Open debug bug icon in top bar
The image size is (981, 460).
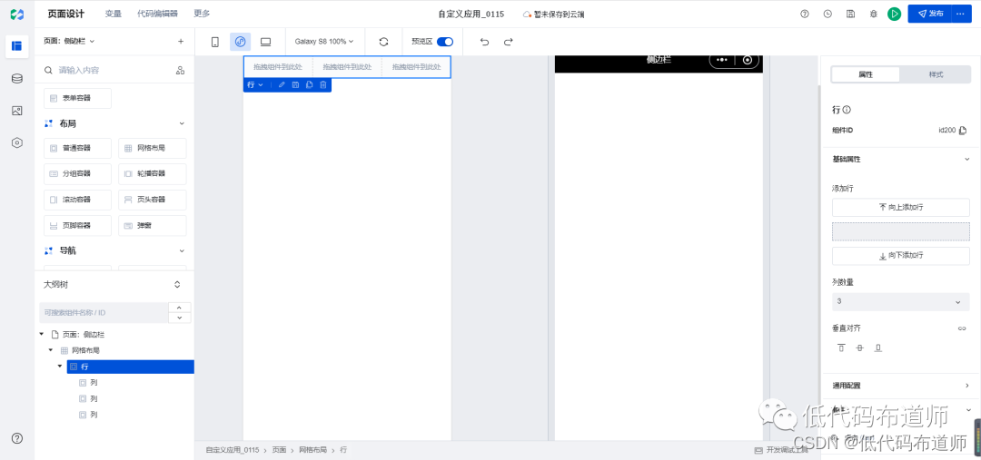[874, 14]
